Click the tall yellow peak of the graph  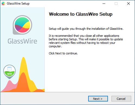pyautogui.click(x=24, y=63)
